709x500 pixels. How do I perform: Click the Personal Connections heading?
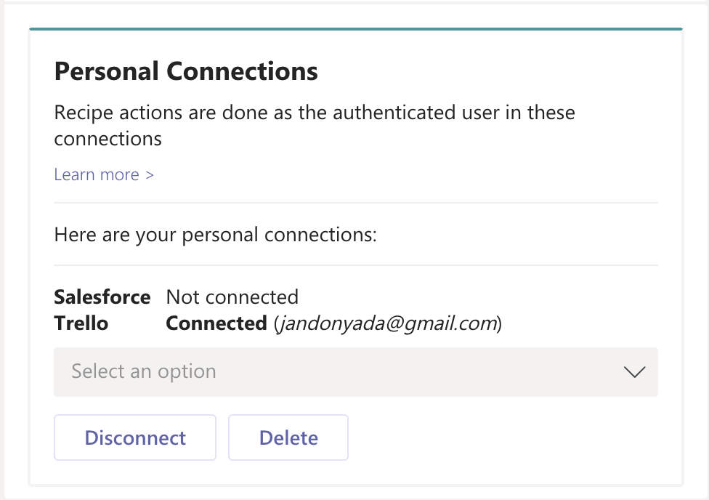tap(185, 70)
